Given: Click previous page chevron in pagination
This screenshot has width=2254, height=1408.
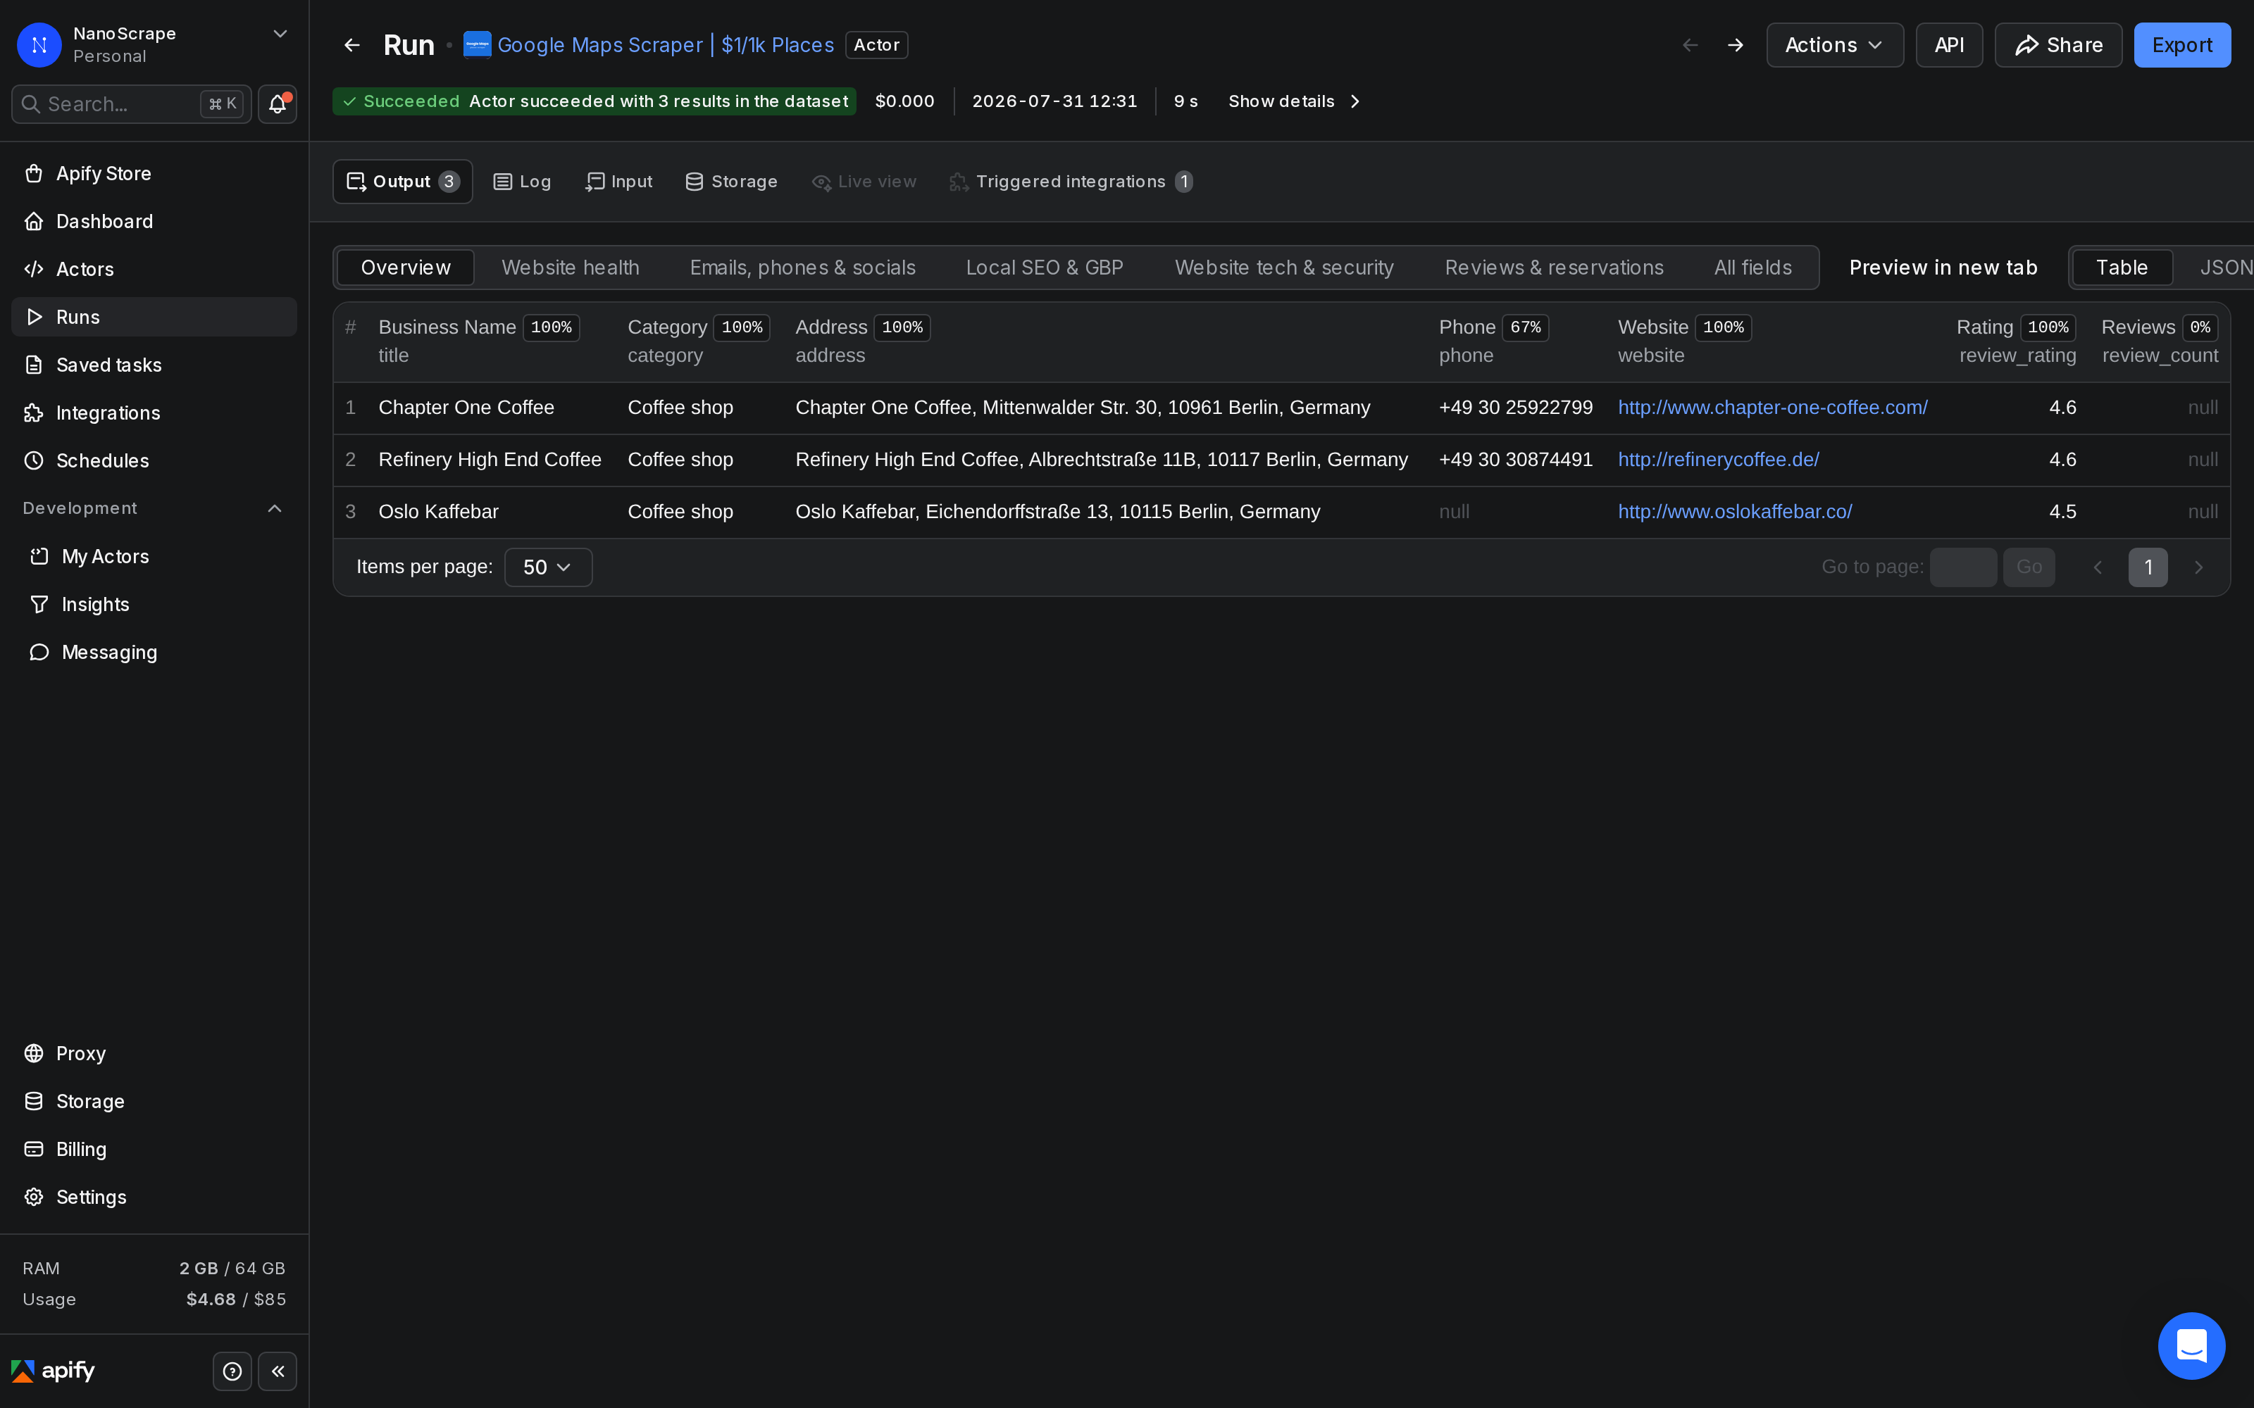Looking at the screenshot, I should (2098, 567).
